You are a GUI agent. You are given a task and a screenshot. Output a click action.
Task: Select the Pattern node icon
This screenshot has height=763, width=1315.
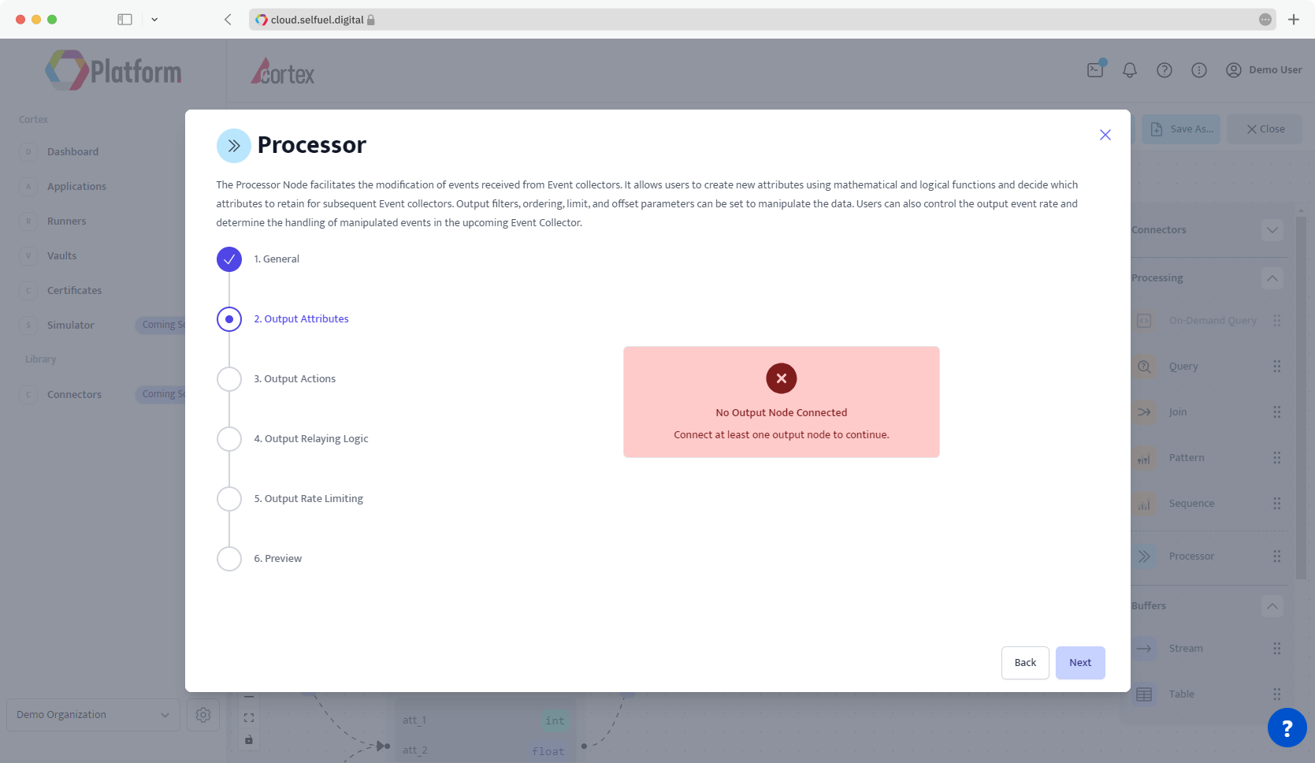[x=1144, y=458]
